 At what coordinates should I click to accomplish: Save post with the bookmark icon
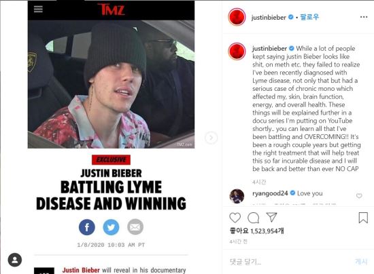pos(363,218)
